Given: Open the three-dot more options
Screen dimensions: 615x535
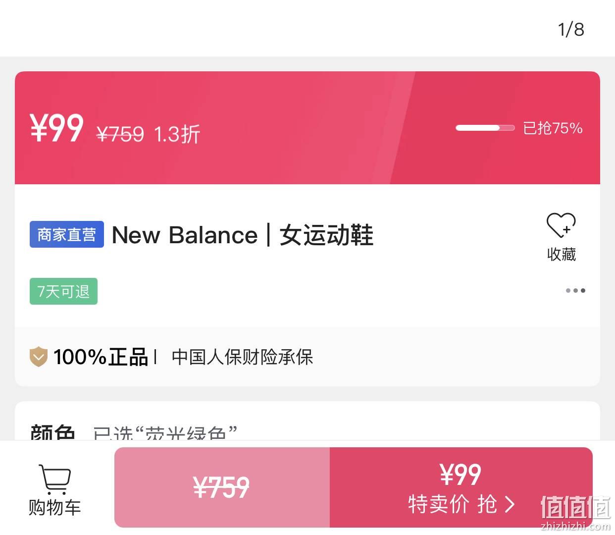Looking at the screenshot, I should [575, 290].
